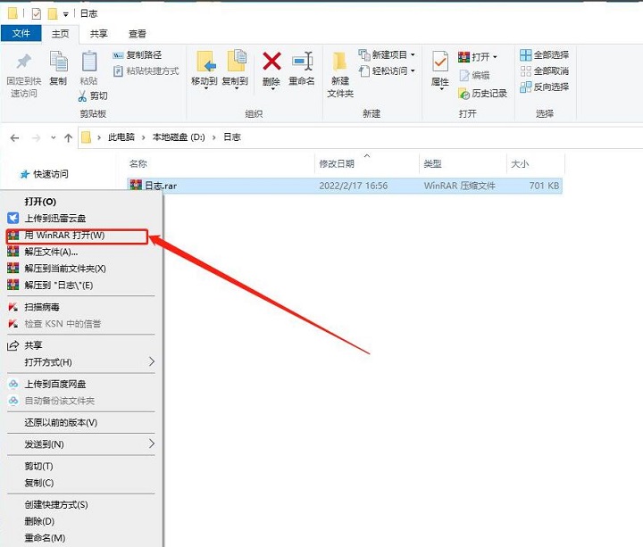Choose Extract to "日志\" option

(81, 286)
